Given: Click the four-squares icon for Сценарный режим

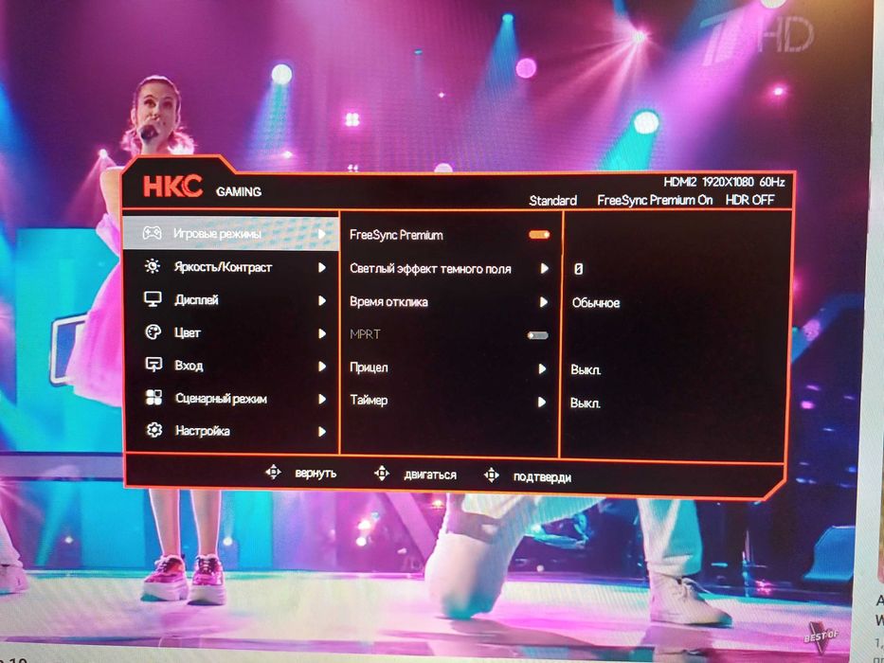Looking at the screenshot, I should pyautogui.click(x=153, y=398).
